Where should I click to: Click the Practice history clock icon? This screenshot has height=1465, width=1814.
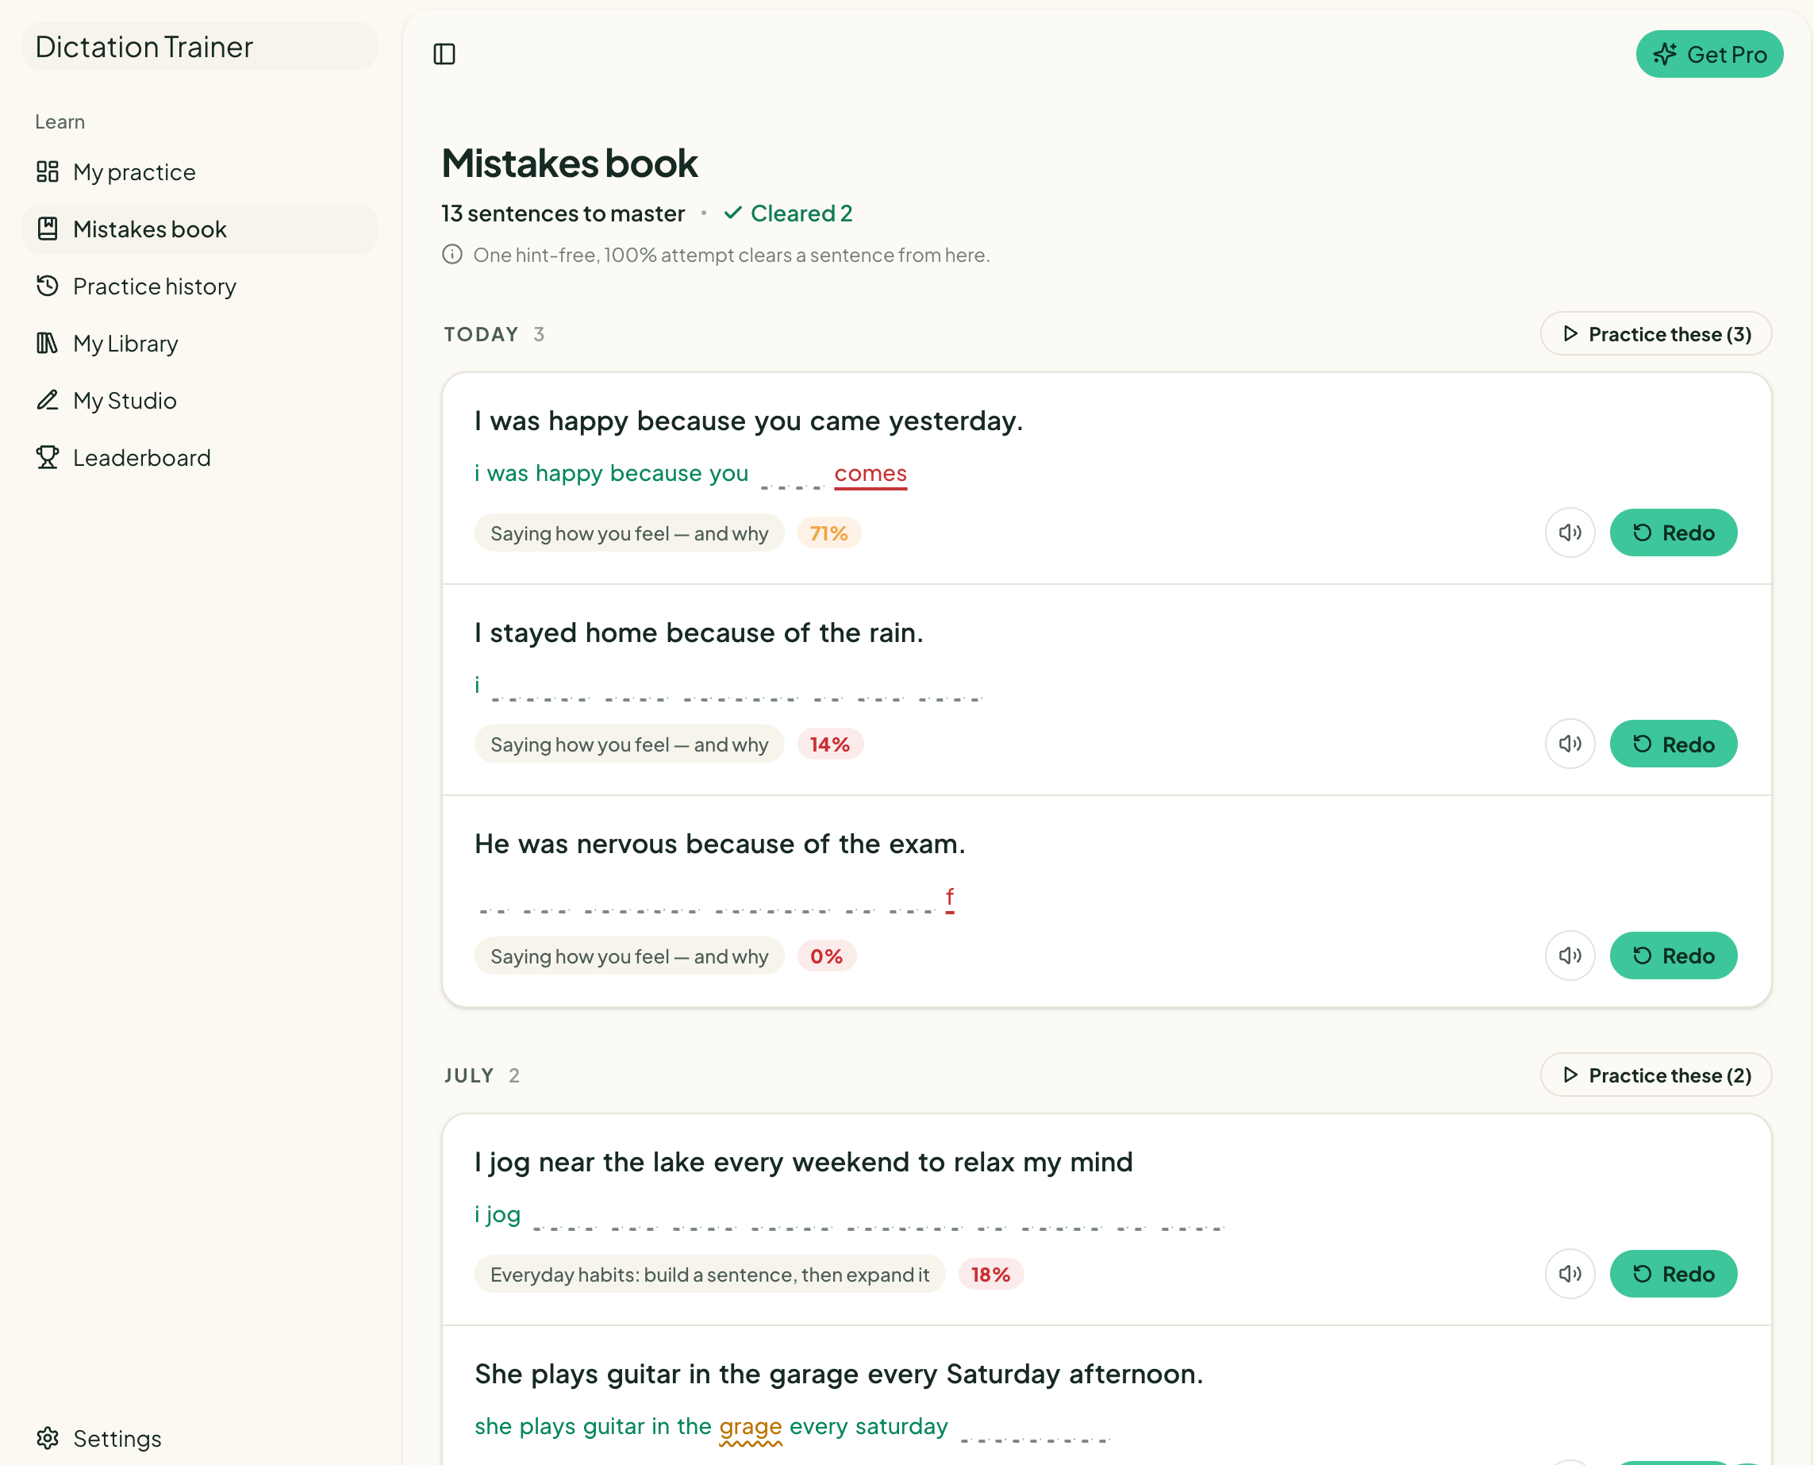tap(48, 286)
